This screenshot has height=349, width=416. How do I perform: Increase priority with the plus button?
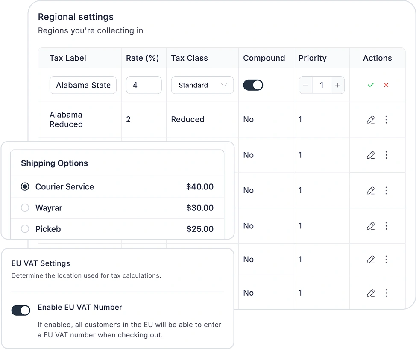coord(337,85)
